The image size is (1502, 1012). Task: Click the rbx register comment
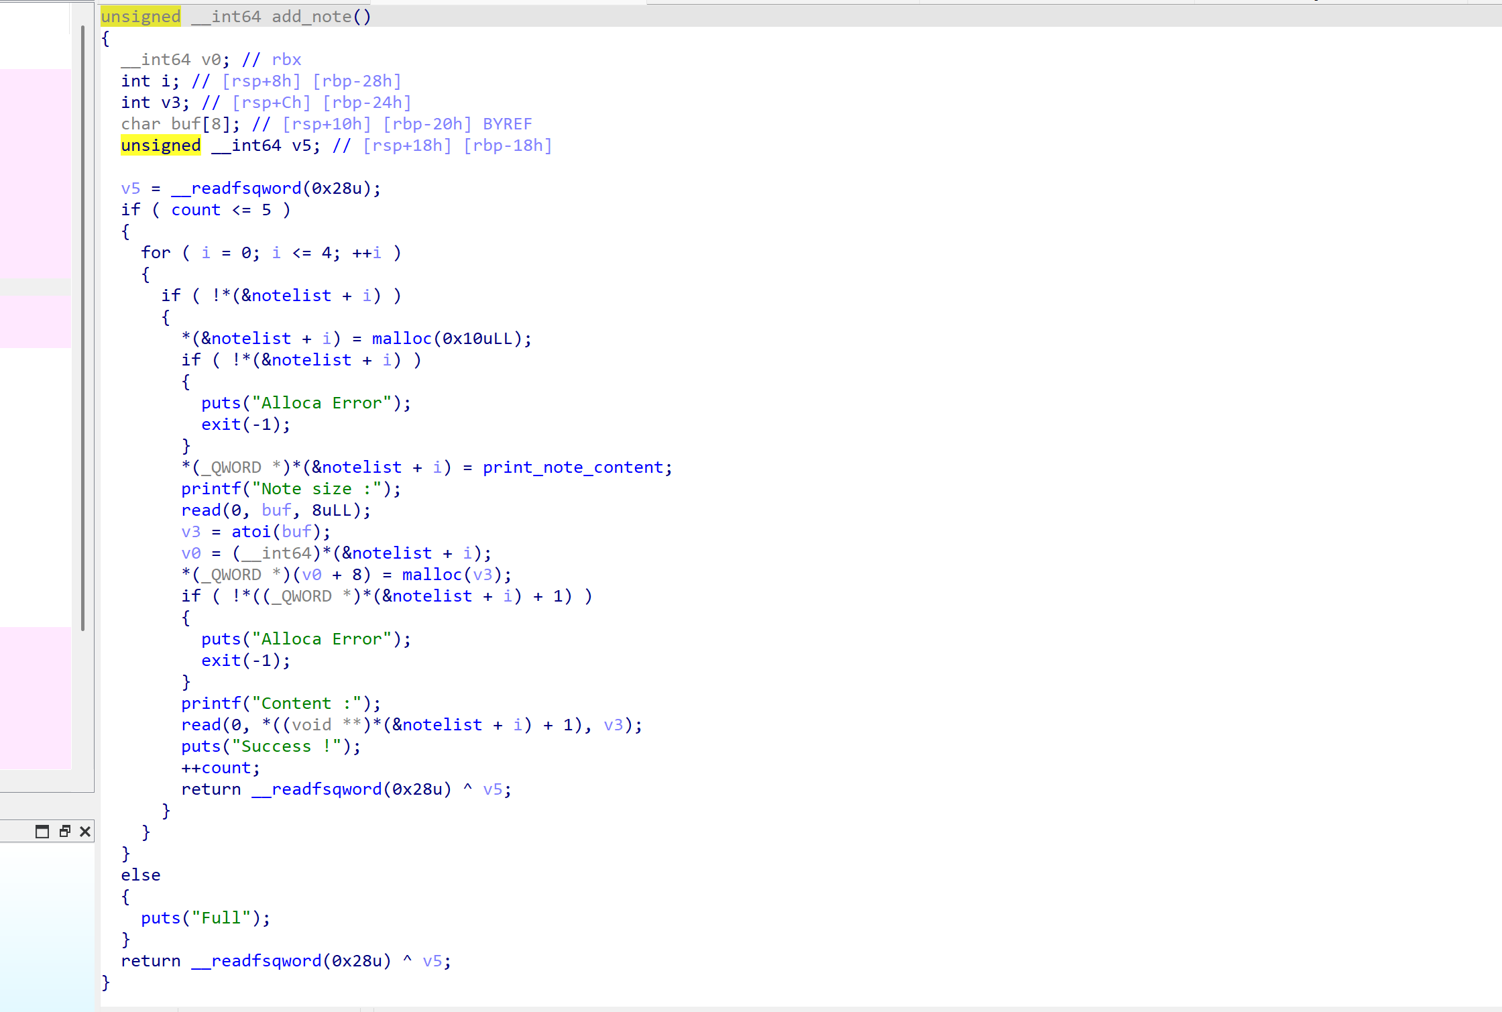pyautogui.click(x=286, y=60)
